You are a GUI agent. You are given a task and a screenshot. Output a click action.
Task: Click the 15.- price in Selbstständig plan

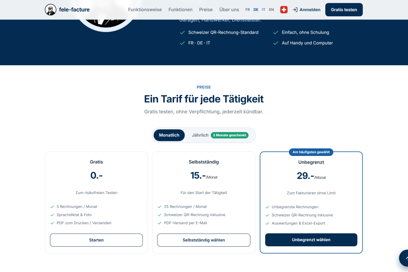coord(198,176)
